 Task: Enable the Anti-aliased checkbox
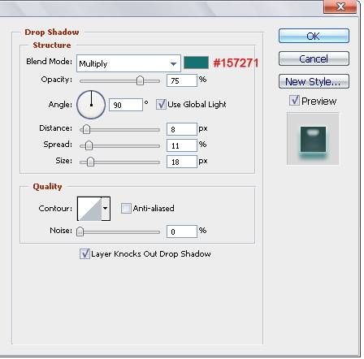tap(126, 208)
